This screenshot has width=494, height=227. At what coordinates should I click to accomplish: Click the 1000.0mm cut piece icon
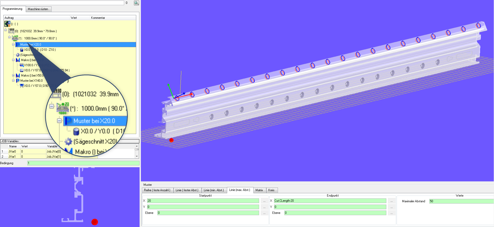(15, 38)
